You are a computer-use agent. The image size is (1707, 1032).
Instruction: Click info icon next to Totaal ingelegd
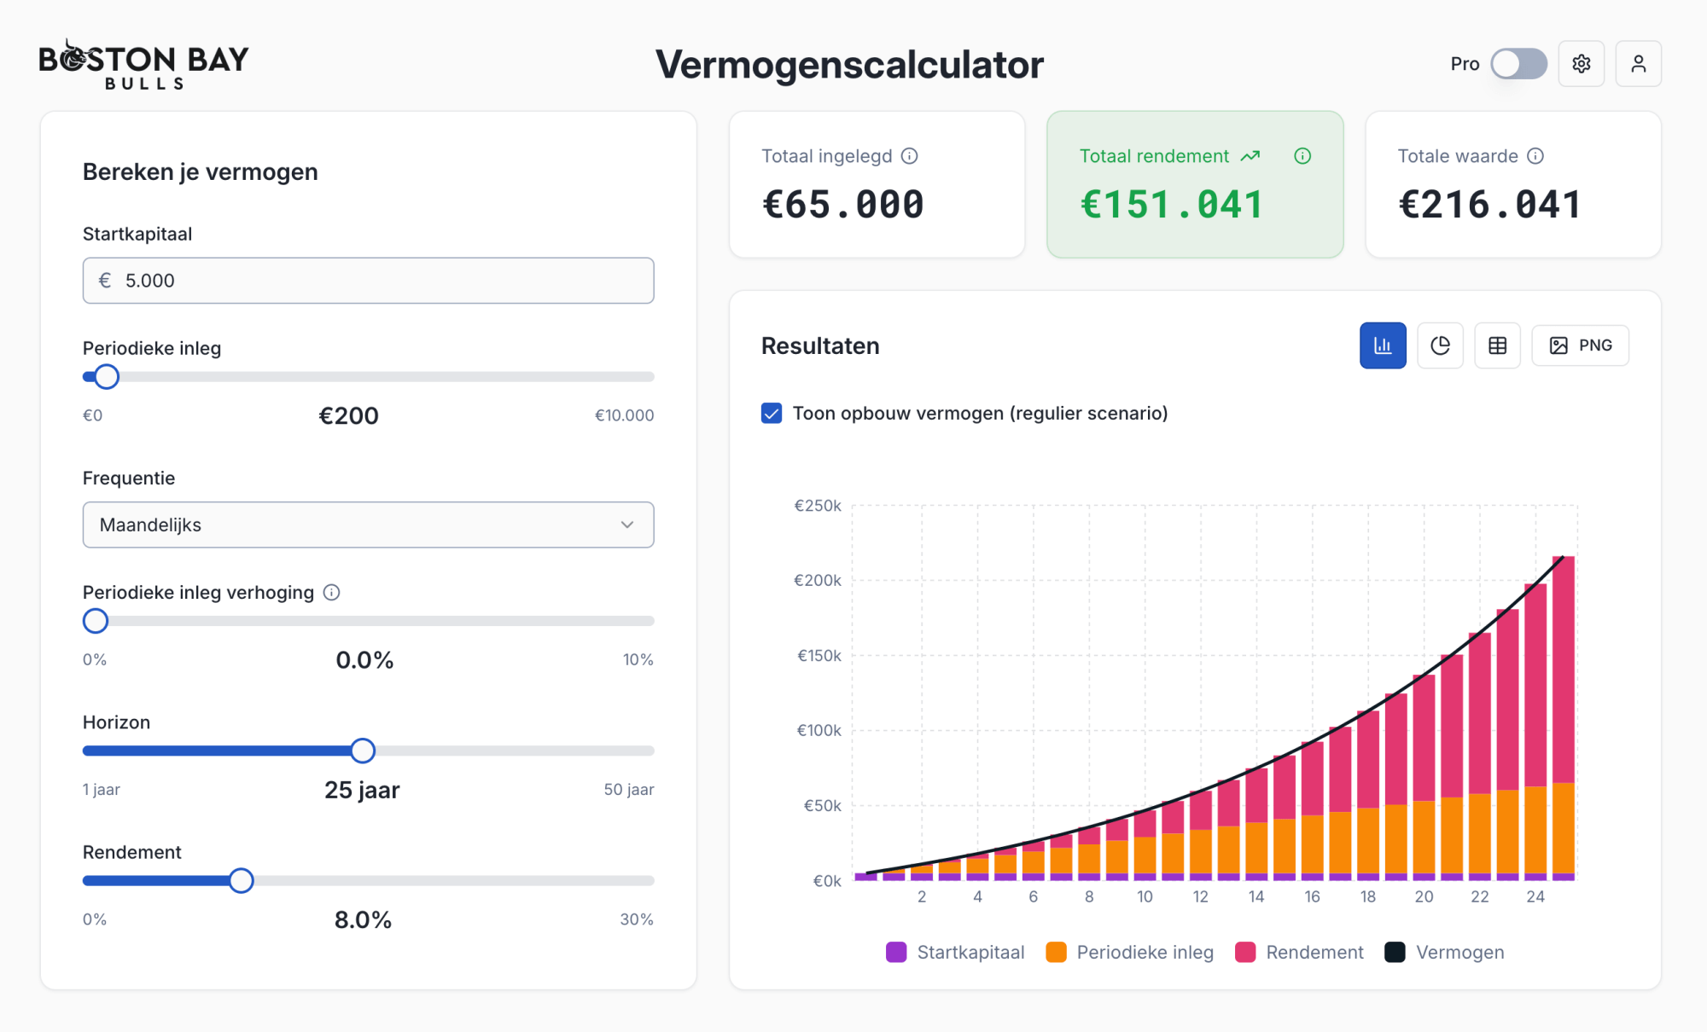pyautogui.click(x=910, y=156)
